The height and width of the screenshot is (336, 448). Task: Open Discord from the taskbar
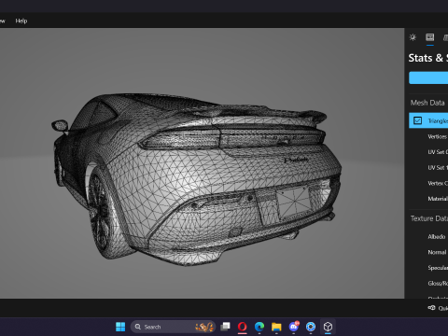[x=294, y=327]
